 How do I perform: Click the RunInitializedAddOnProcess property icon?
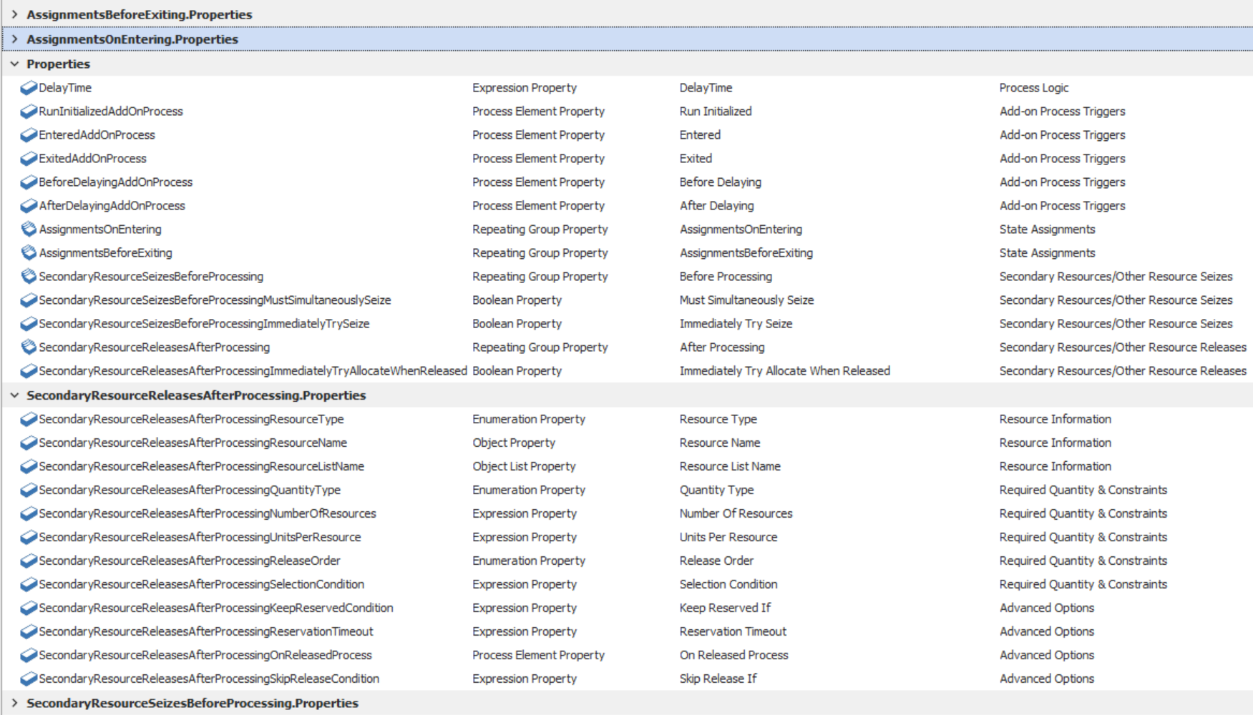tap(29, 112)
